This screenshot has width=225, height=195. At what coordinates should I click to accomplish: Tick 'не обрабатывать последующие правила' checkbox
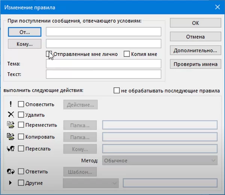(117, 91)
